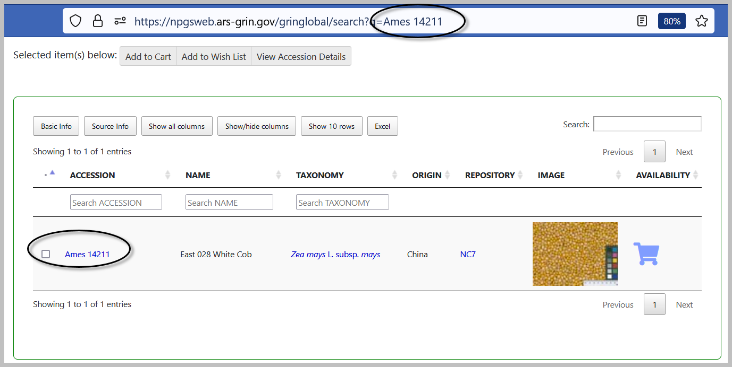Click Add to Cart button
This screenshot has height=367, width=732.
point(148,57)
